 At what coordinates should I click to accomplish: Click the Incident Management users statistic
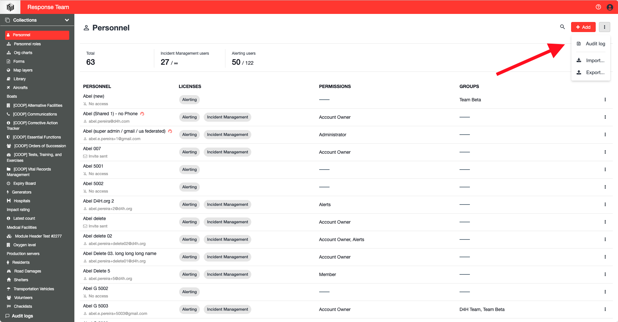(185, 59)
